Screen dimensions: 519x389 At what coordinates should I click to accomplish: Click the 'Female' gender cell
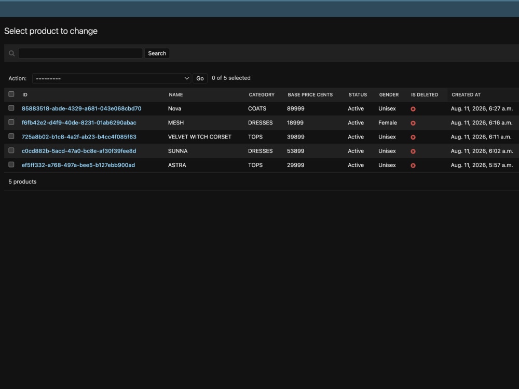click(388, 123)
